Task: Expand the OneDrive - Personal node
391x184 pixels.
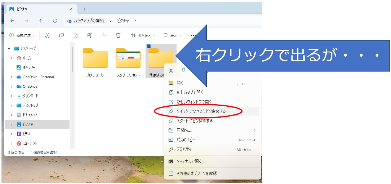Action: pyautogui.click(x=11, y=77)
